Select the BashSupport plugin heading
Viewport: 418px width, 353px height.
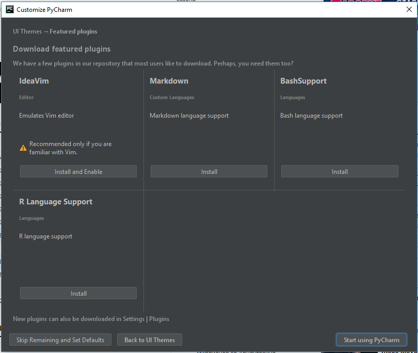click(x=303, y=81)
